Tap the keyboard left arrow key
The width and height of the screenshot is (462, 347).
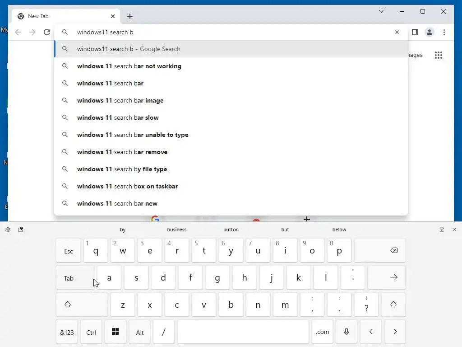point(371,332)
